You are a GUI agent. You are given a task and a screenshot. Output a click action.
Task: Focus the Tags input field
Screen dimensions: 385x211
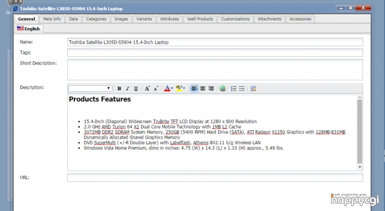pyautogui.click(x=215, y=53)
